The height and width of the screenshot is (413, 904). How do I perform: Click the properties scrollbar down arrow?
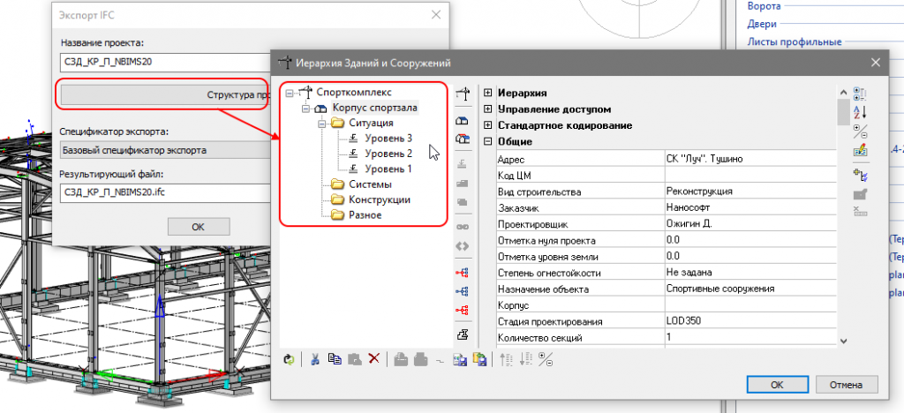click(843, 341)
